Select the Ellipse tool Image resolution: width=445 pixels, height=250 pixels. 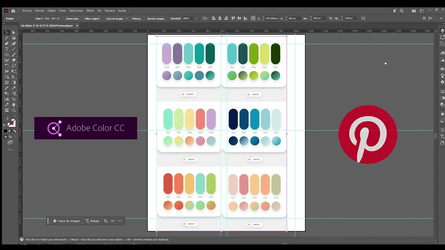(7, 55)
